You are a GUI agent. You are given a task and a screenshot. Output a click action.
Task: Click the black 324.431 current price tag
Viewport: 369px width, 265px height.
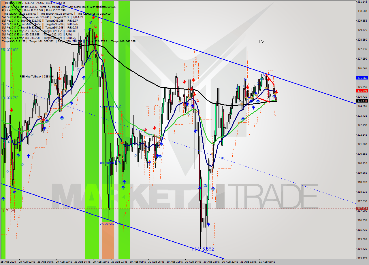[362, 101]
